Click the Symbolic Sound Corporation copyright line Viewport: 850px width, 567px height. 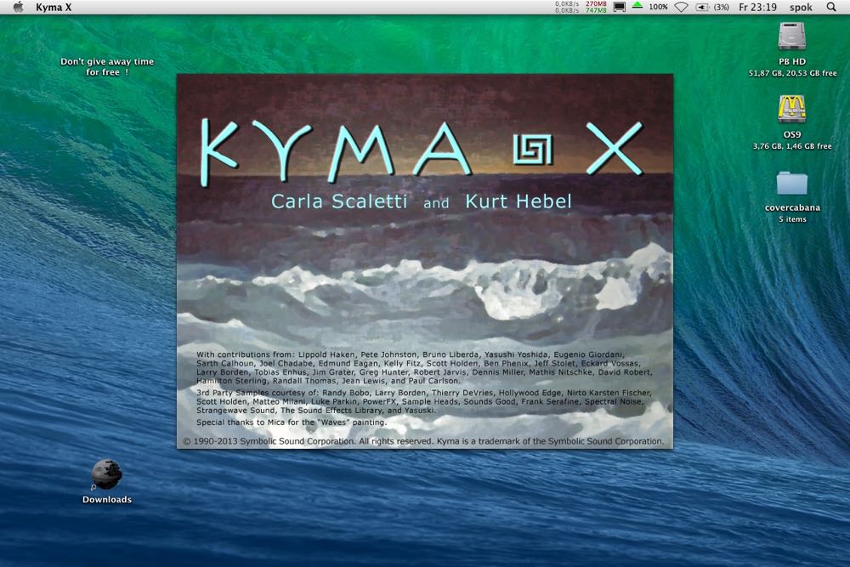click(x=423, y=441)
